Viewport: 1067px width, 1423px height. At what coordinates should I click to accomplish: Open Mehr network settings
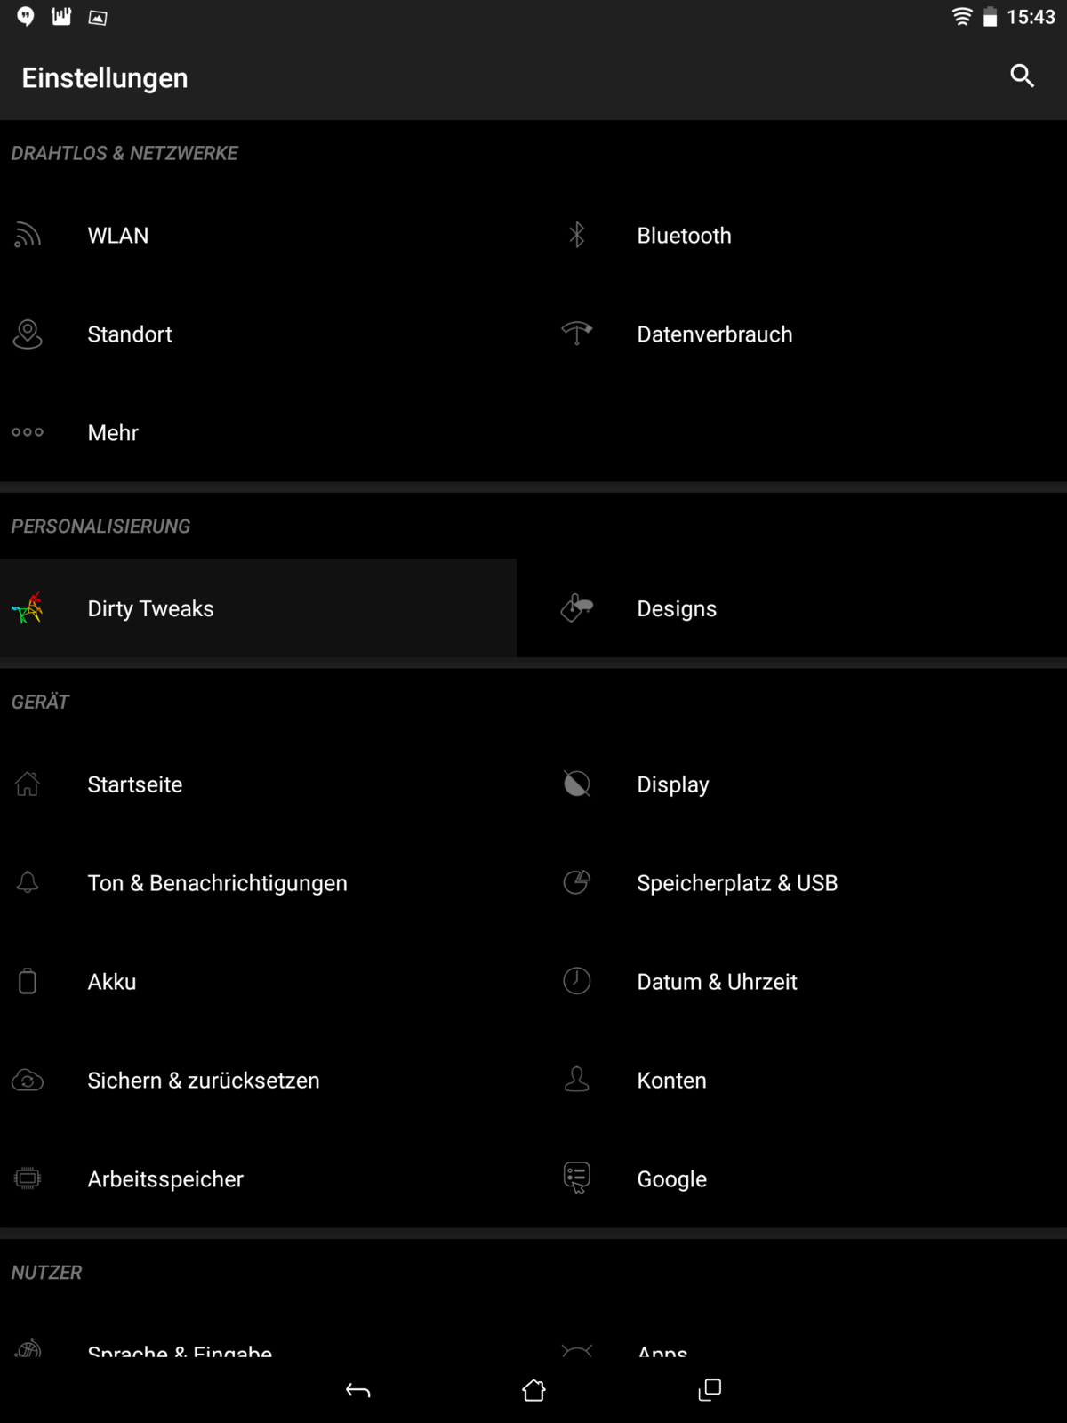[113, 433]
